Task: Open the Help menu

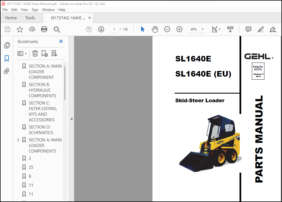Action: pyautogui.click(x=62, y=10)
